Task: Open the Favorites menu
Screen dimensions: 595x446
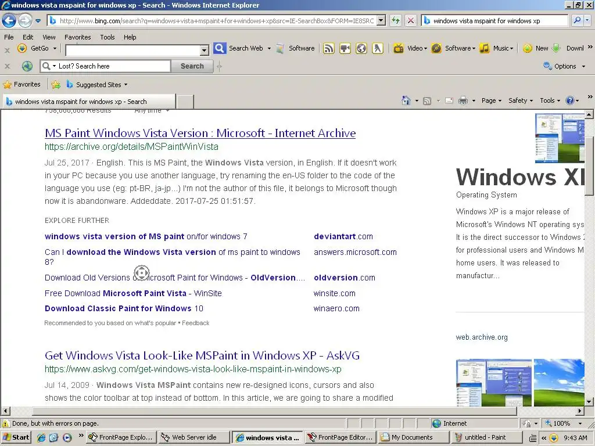Action: tap(77, 37)
